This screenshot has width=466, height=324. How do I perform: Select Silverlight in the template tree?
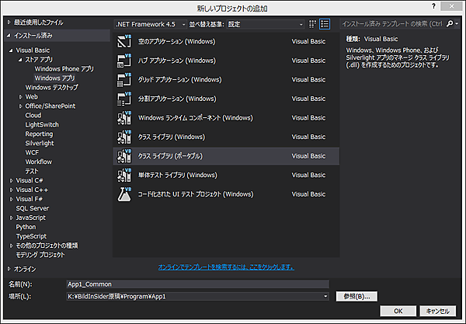(x=39, y=143)
